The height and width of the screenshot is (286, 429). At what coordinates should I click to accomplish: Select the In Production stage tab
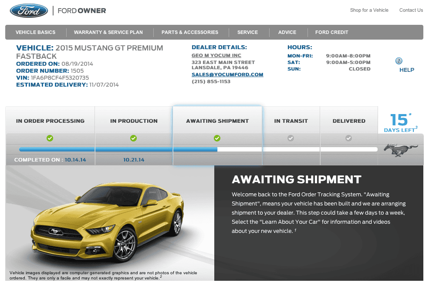(x=134, y=120)
